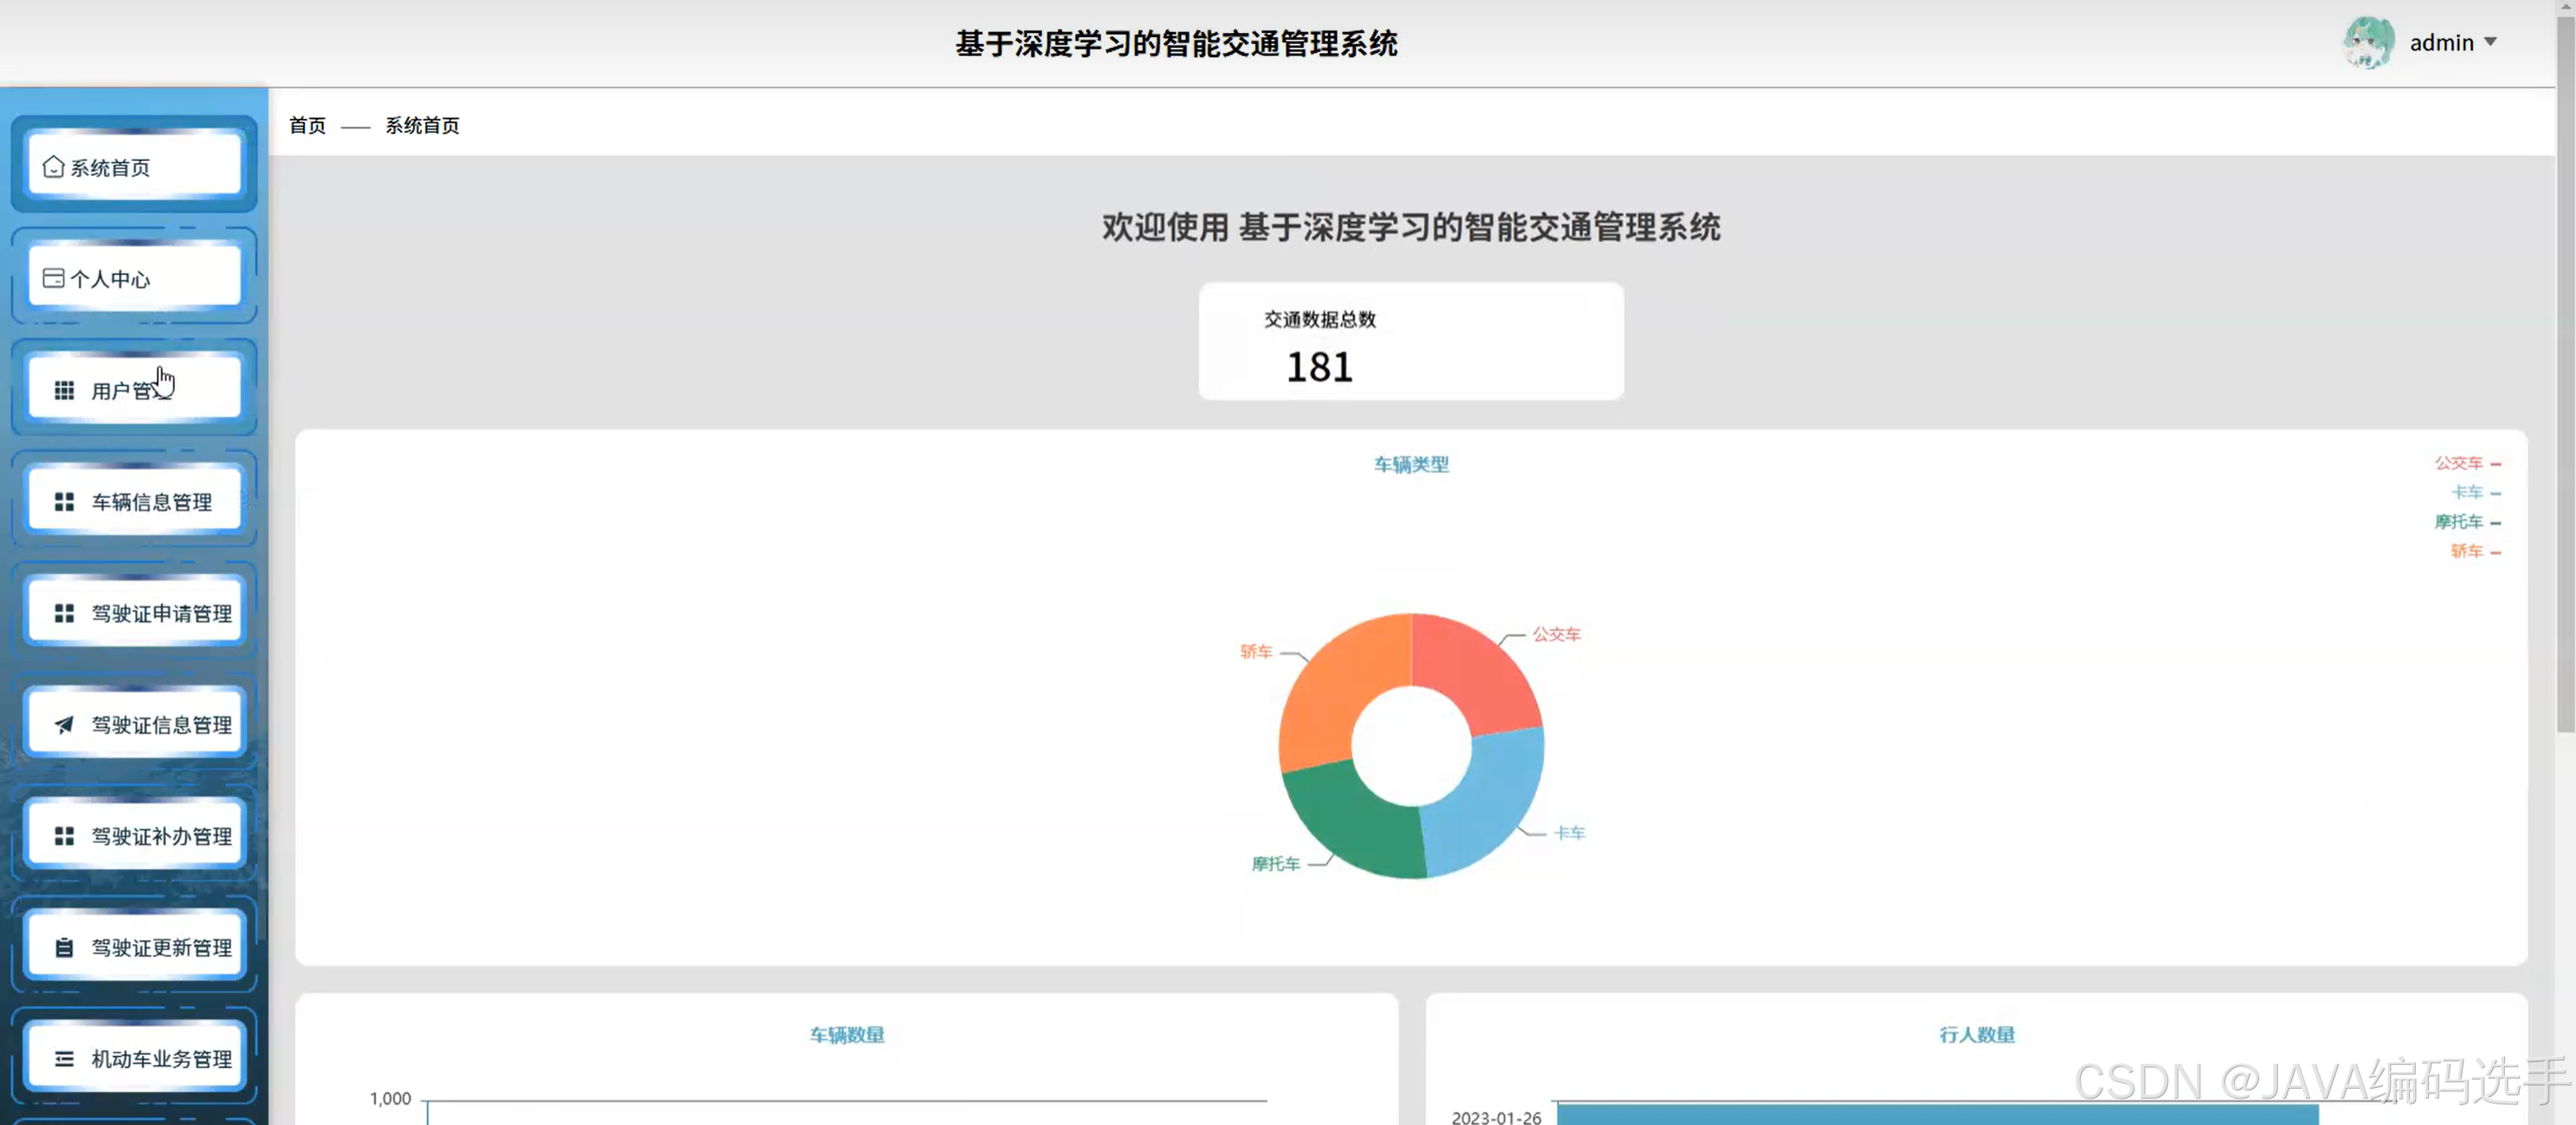The height and width of the screenshot is (1125, 2576).
Task: Click the 卡车 label beside the pie
Action: [x=1570, y=832]
